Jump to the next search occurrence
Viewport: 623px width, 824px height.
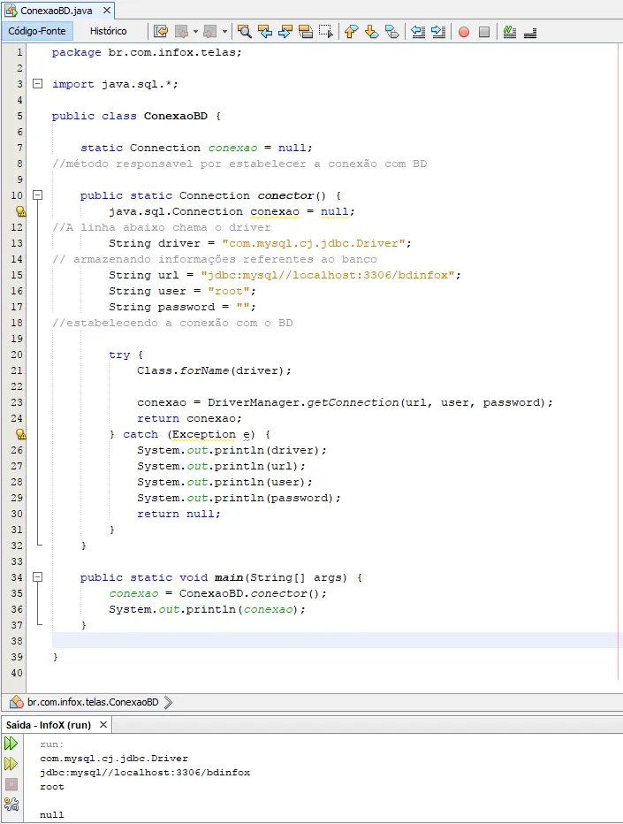tap(285, 32)
